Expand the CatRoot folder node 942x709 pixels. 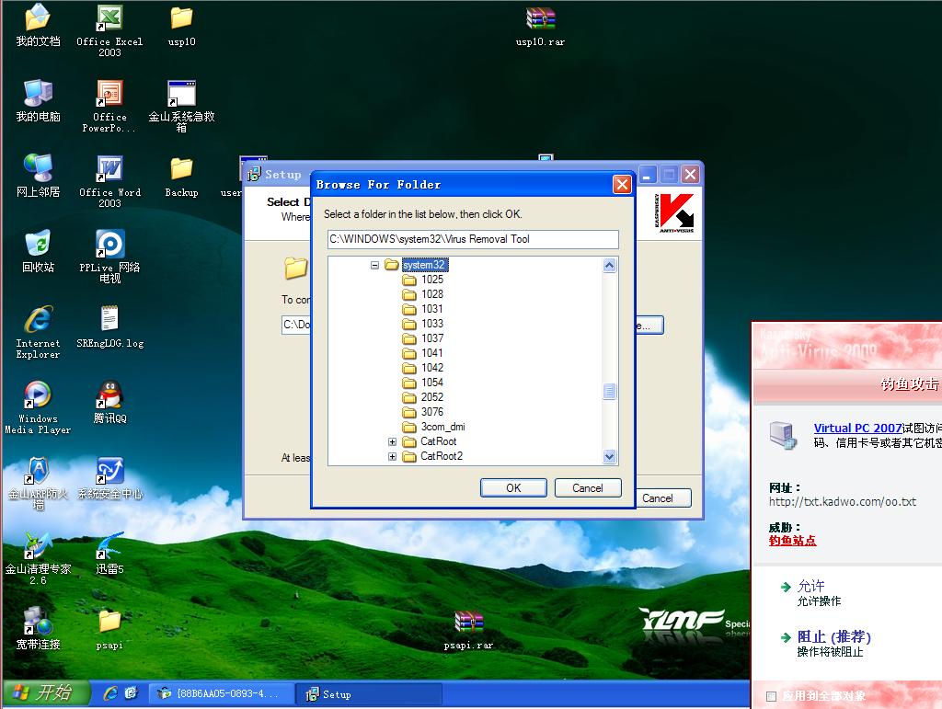pyautogui.click(x=392, y=441)
